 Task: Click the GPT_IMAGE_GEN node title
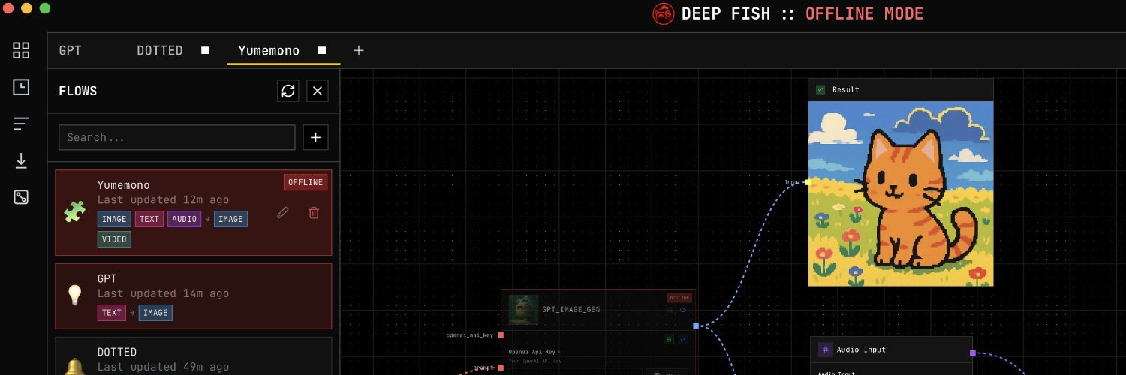tap(571, 309)
